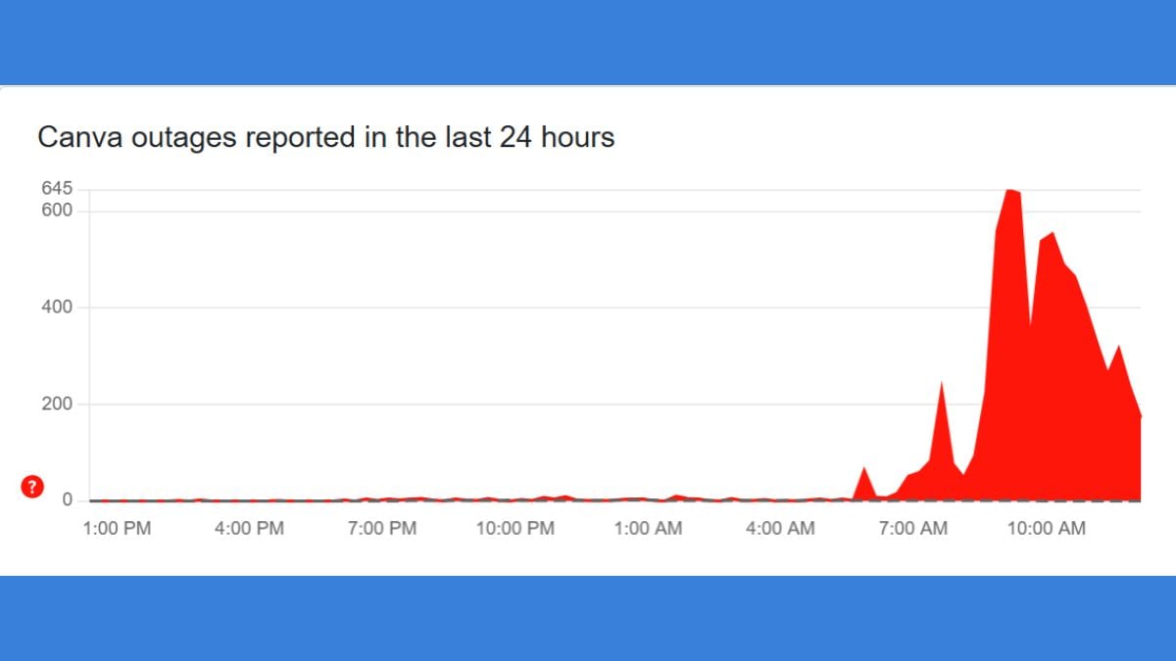The width and height of the screenshot is (1176, 661).
Task: Click the 200 y-axis label
Action: (57, 403)
